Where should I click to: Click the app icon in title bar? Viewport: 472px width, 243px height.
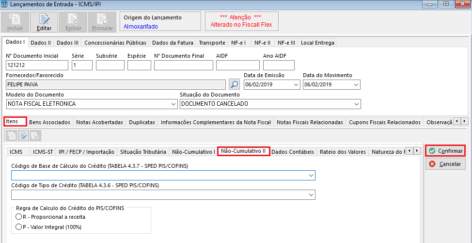click(4, 4)
